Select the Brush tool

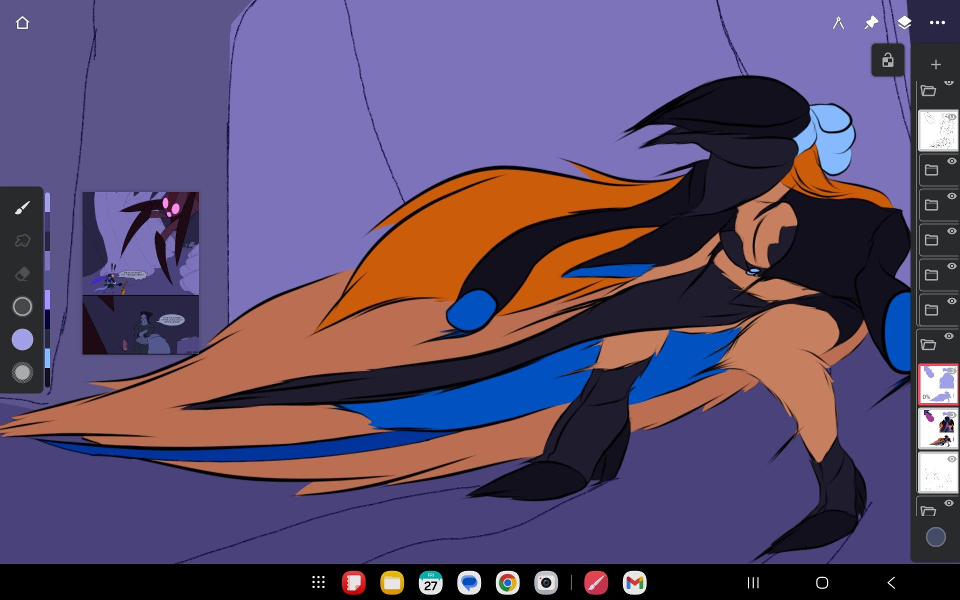(x=22, y=207)
